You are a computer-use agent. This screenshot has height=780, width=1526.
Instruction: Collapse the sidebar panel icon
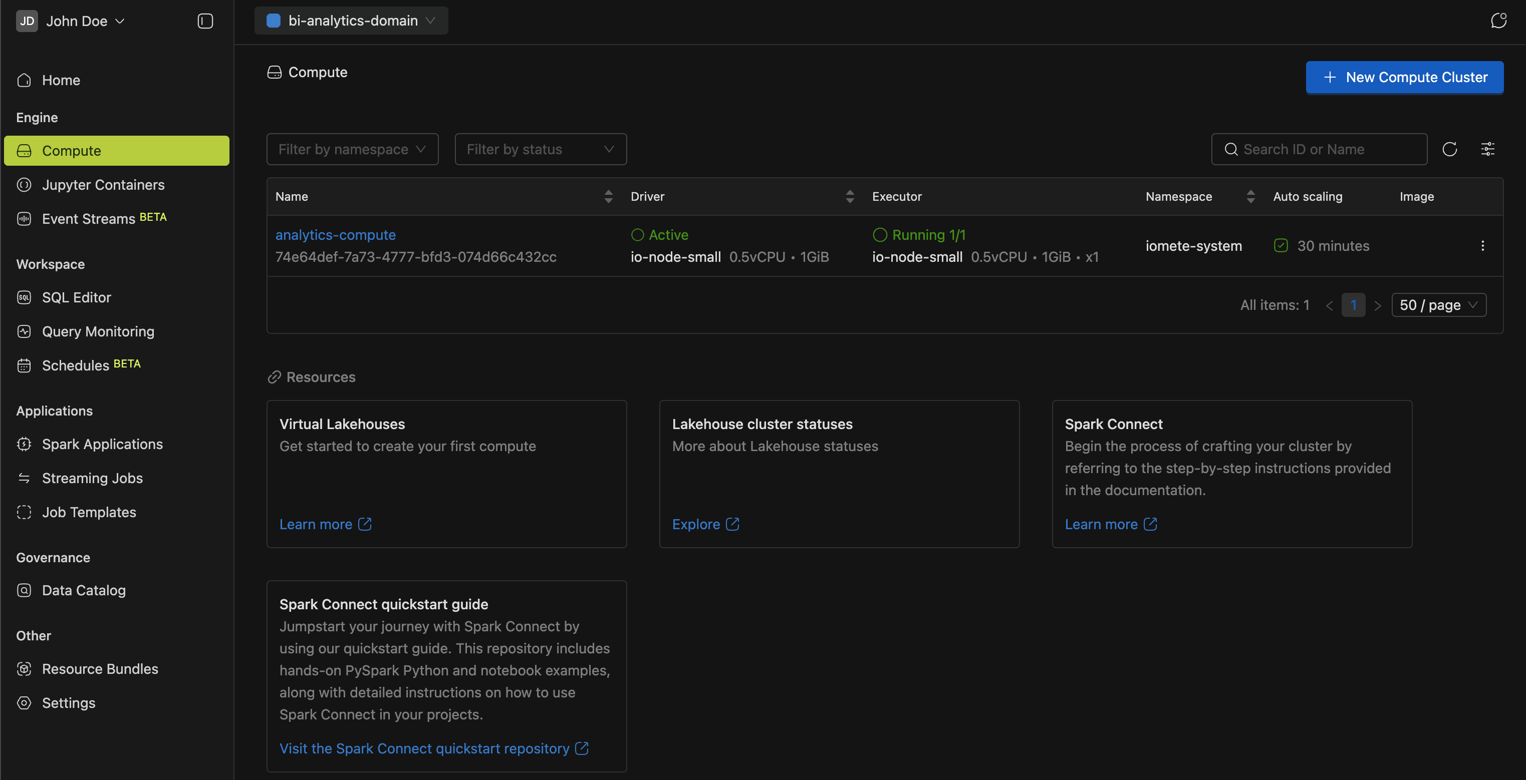[x=205, y=22]
